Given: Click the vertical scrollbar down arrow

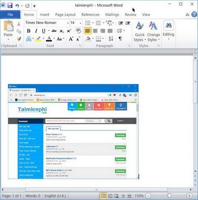Looking at the screenshot, I should click(x=195, y=171).
